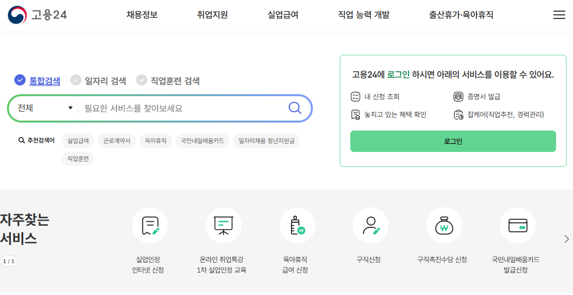Click the 국민내일배움카드 발급신청 card icon
The image size is (573, 295).
(x=517, y=225)
